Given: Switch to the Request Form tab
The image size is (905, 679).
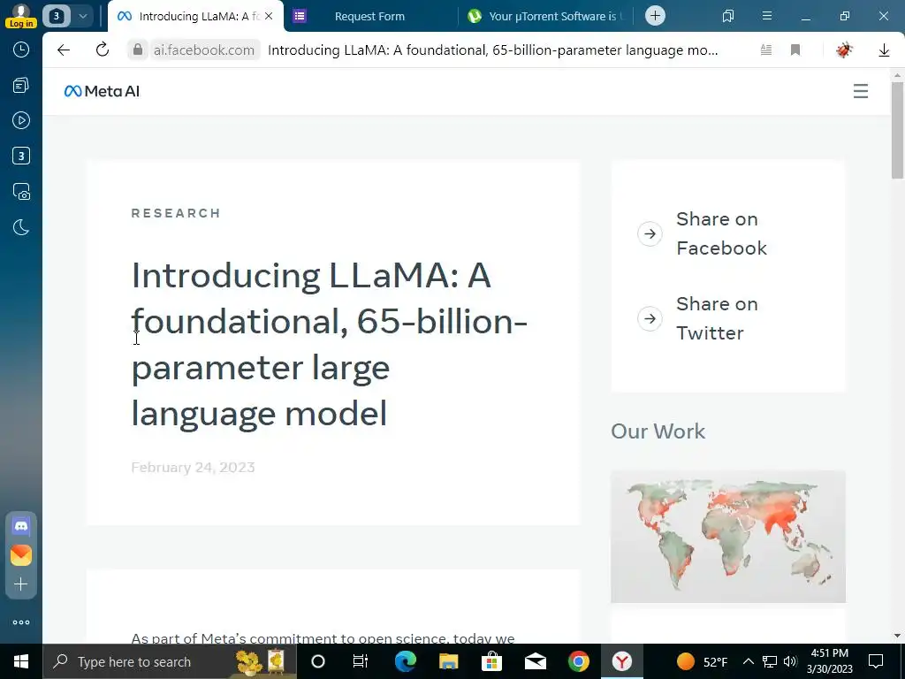Looking at the screenshot, I should click(x=369, y=16).
